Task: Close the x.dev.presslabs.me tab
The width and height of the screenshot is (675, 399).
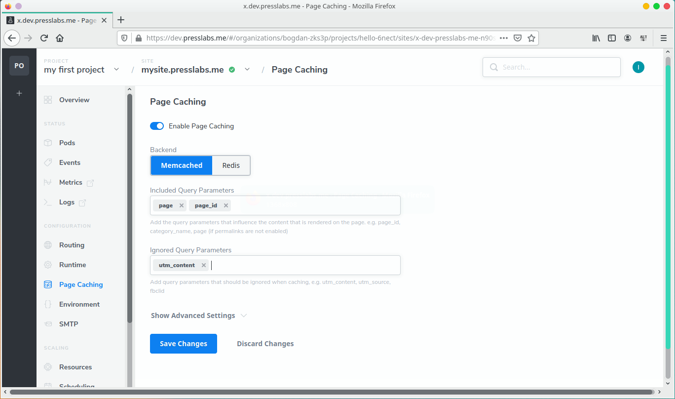Action: click(104, 20)
